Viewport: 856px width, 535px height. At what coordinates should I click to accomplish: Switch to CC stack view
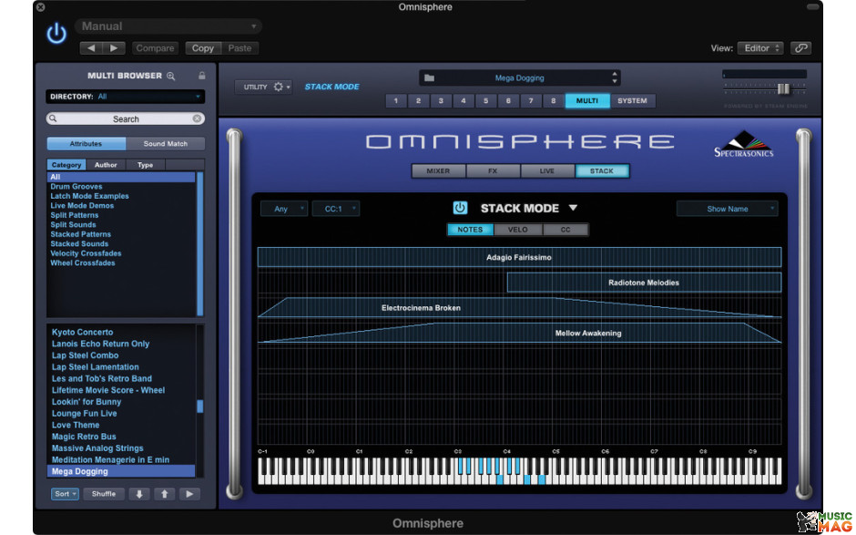pos(566,230)
